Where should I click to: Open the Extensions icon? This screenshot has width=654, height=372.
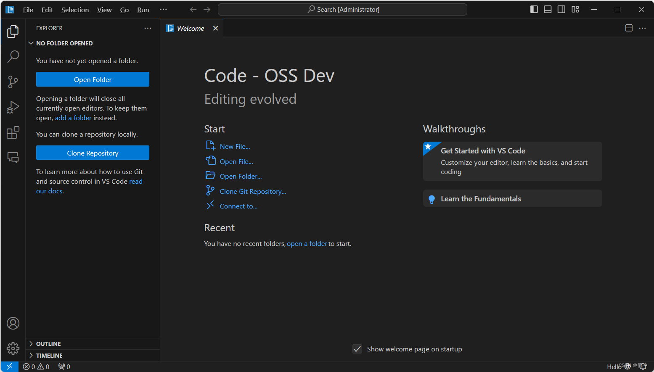pyautogui.click(x=13, y=132)
